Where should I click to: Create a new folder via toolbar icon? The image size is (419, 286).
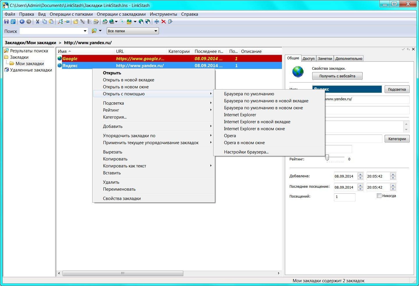[76, 22]
